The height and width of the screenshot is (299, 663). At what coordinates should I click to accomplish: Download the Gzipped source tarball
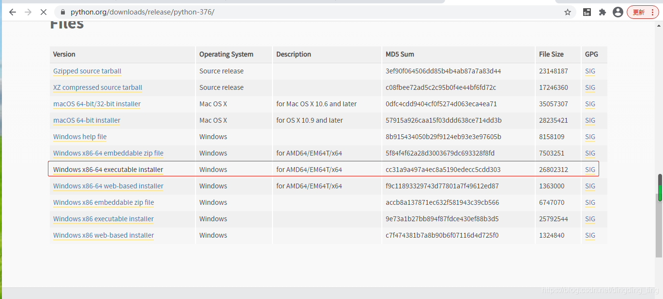point(87,71)
